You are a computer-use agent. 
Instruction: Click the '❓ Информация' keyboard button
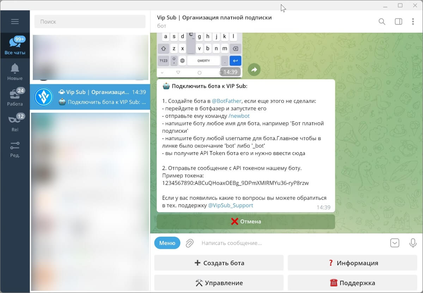tap(353, 263)
